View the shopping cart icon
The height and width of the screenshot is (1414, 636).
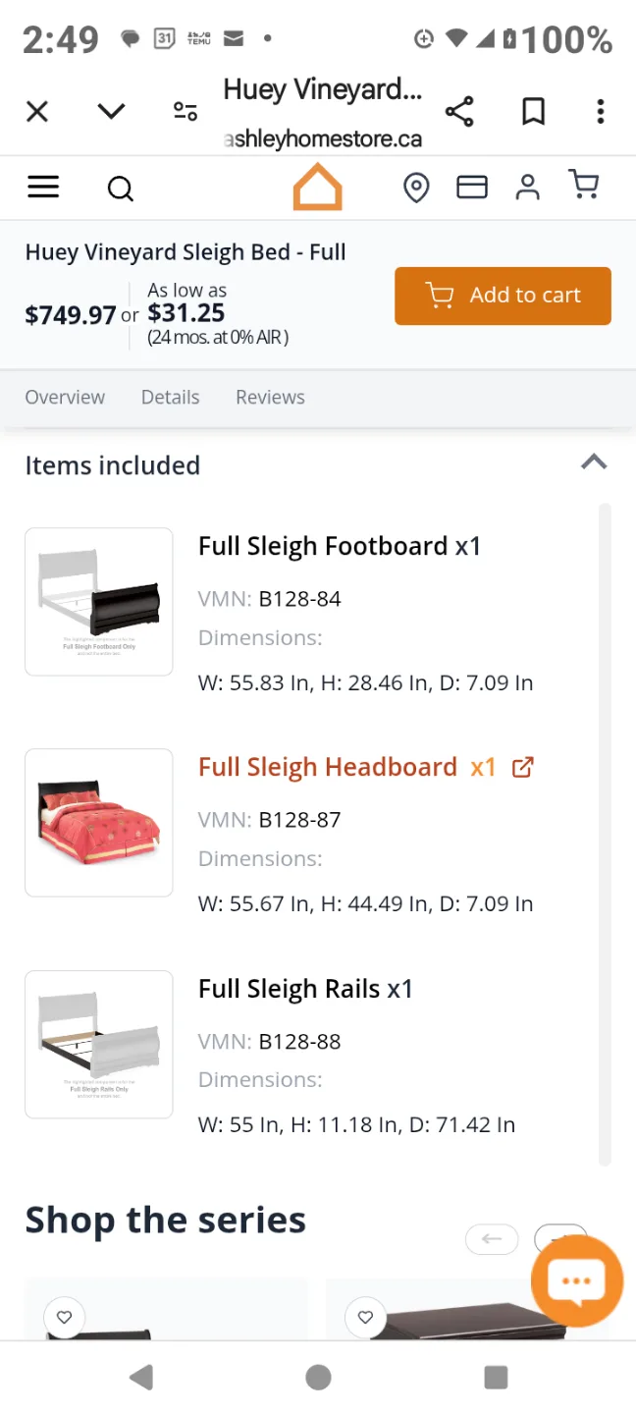coord(584,185)
